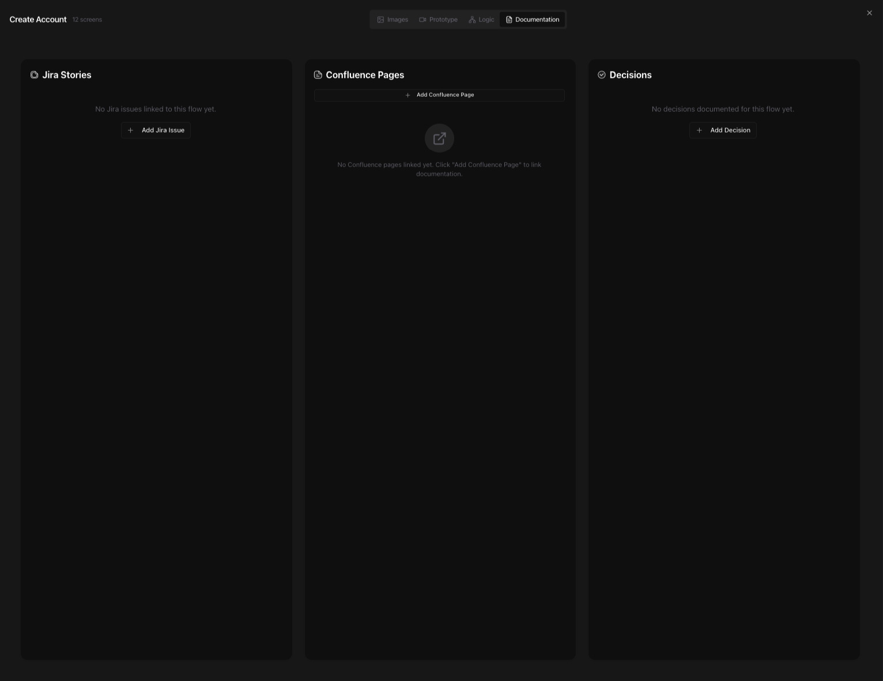
Task: Click the Add Jira Issue button
Action: point(156,130)
